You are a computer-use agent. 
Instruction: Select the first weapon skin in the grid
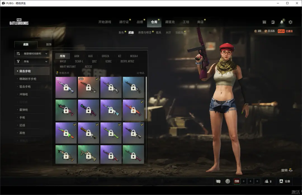click(66, 87)
